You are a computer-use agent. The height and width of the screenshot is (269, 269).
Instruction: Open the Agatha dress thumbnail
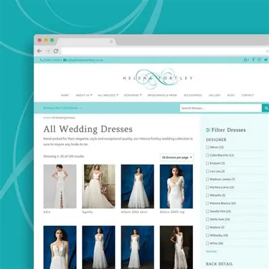pyautogui.click(x=99, y=186)
